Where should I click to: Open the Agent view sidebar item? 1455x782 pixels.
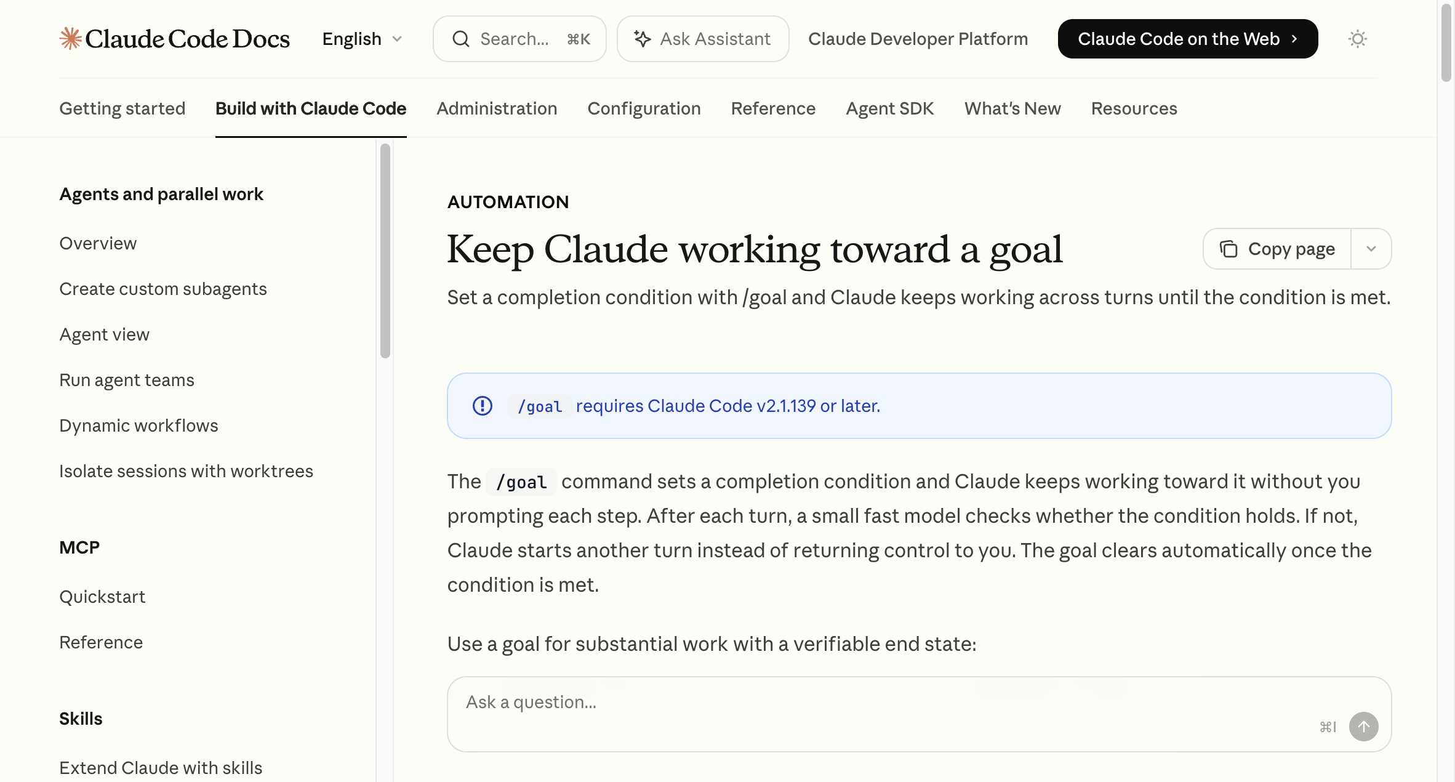(x=104, y=334)
